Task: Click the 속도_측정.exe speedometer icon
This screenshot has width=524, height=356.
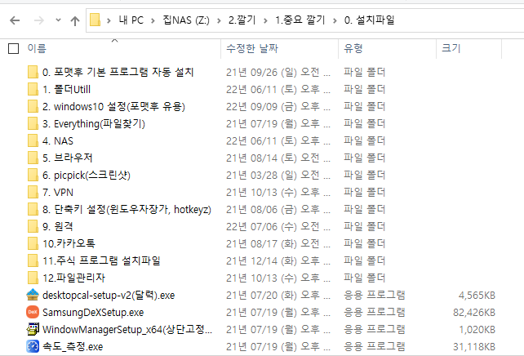Action: point(33,346)
